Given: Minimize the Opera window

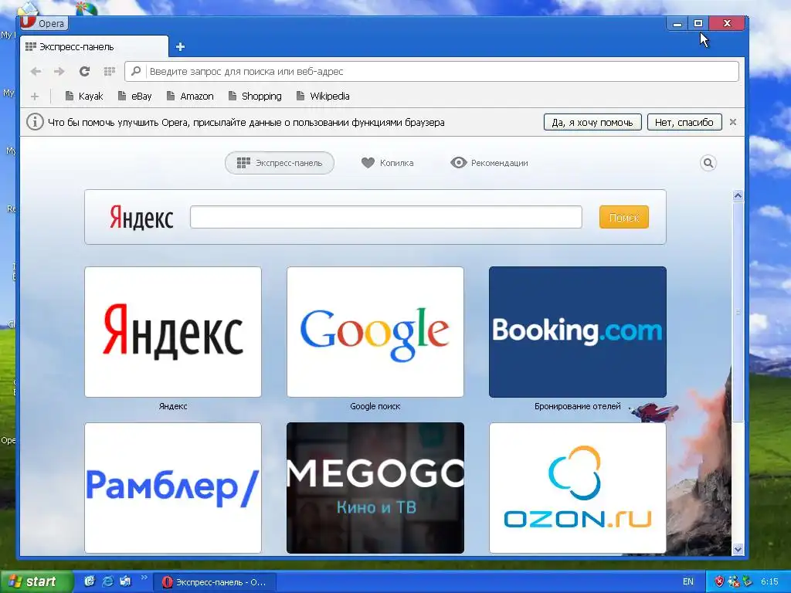Looking at the screenshot, I should pos(677,23).
